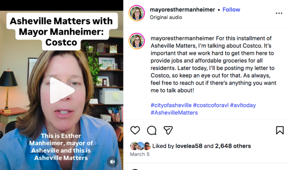The width and height of the screenshot is (289, 170).
Task: Open header profile picture story ring
Action: [137, 13]
